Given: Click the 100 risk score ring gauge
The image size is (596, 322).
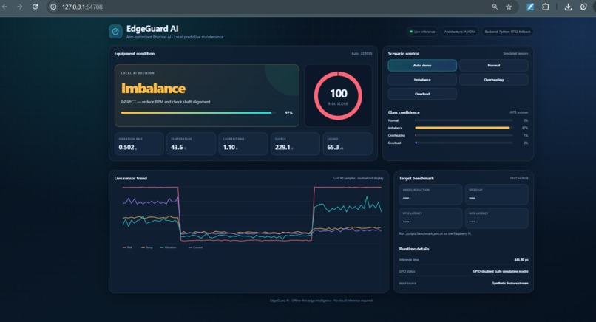Looking at the screenshot, I should tap(338, 96).
